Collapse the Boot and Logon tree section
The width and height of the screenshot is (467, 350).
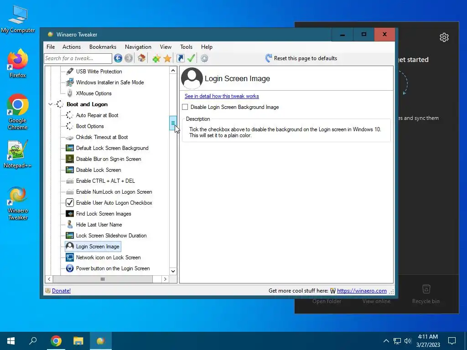pos(50,104)
